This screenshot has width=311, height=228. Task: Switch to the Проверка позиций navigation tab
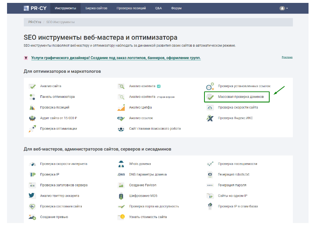click(x=131, y=8)
